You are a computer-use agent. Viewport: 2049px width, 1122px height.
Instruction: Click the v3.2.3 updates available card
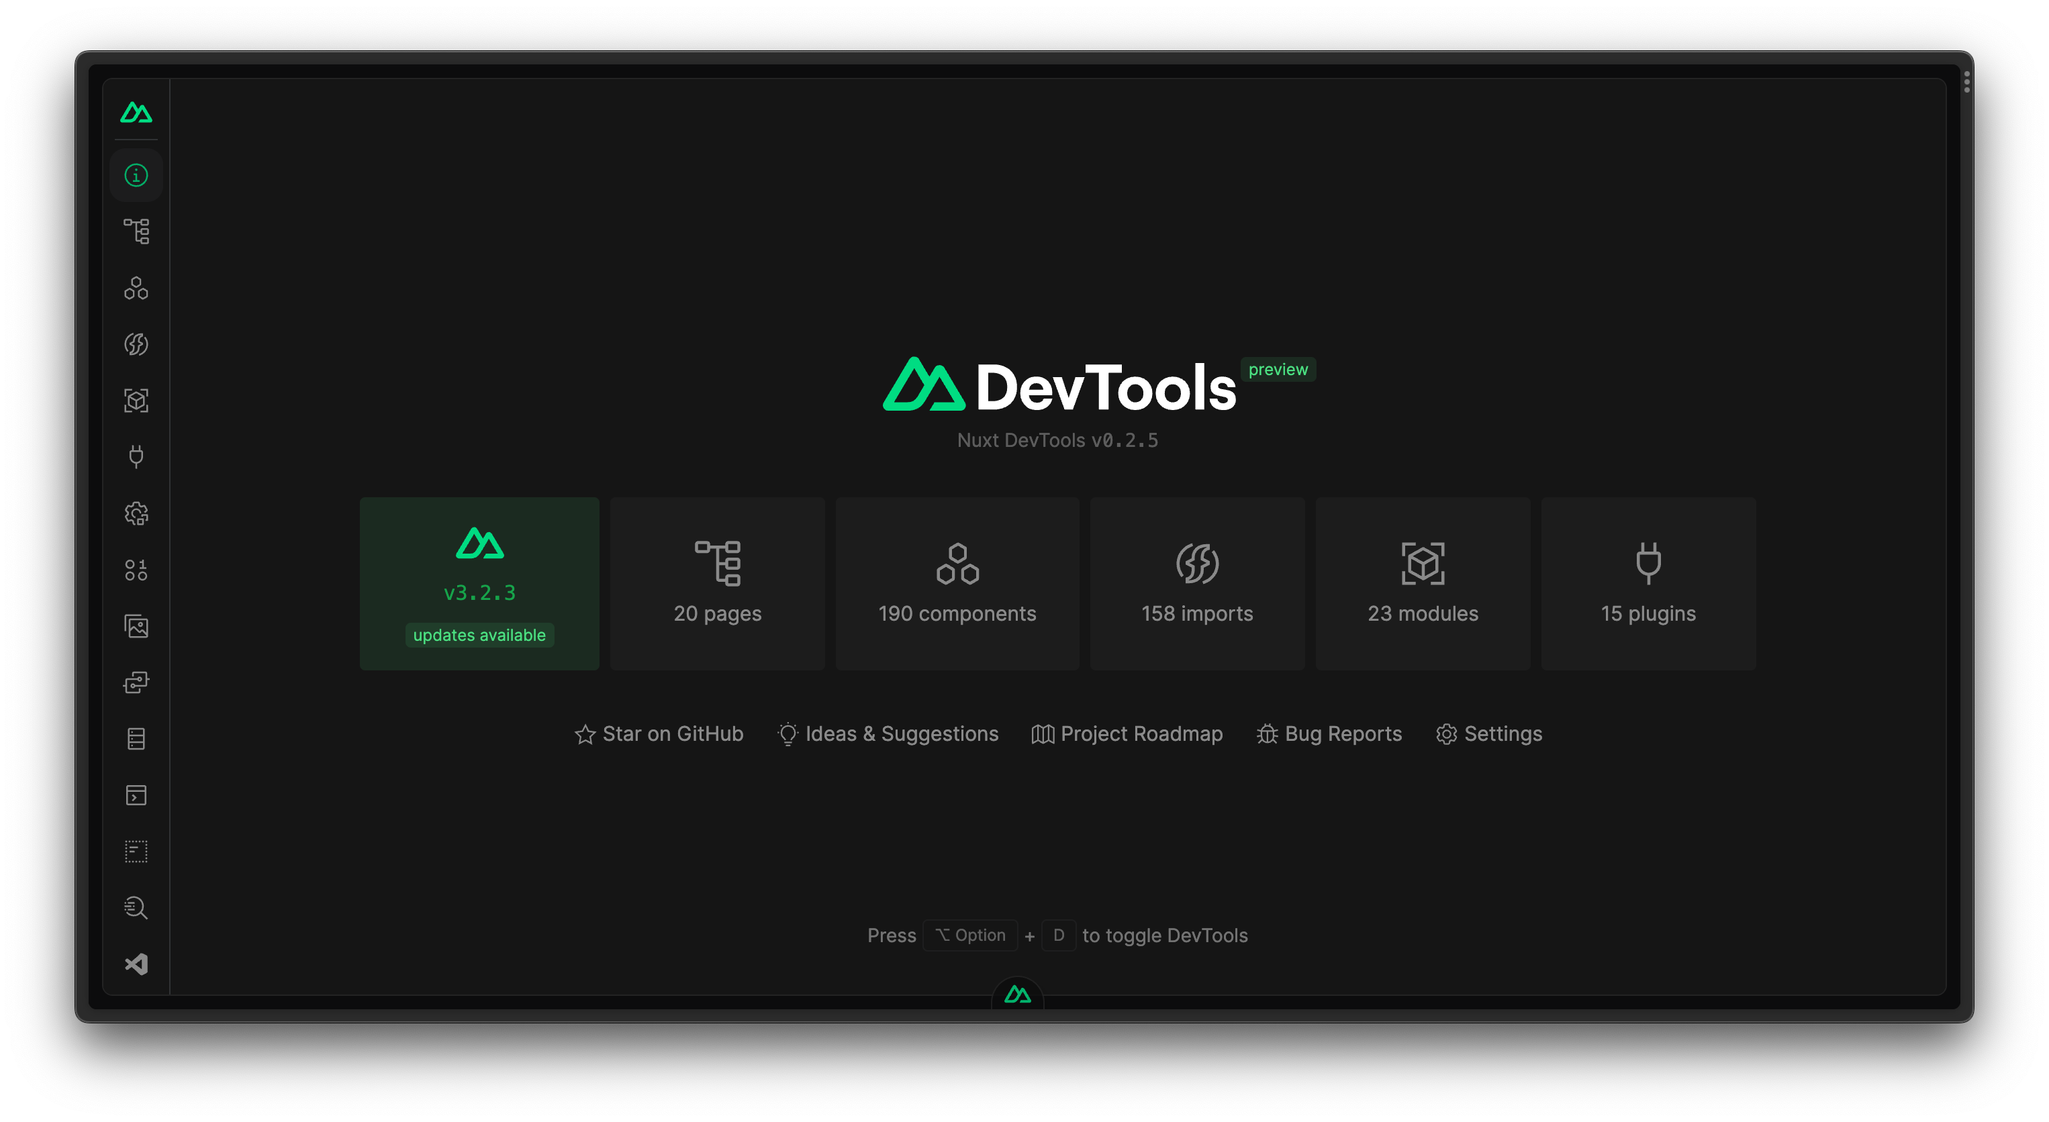(x=479, y=583)
